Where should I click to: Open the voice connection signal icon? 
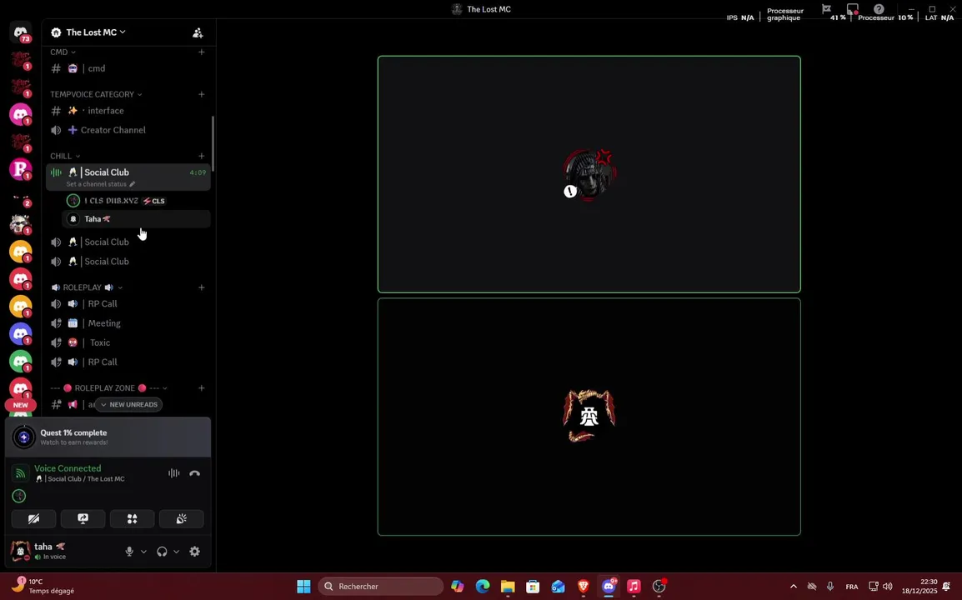pyautogui.click(x=20, y=473)
